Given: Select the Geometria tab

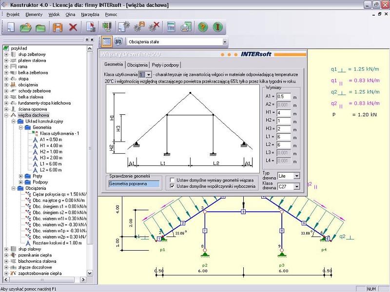Looking at the screenshot, I should point(114,64).
